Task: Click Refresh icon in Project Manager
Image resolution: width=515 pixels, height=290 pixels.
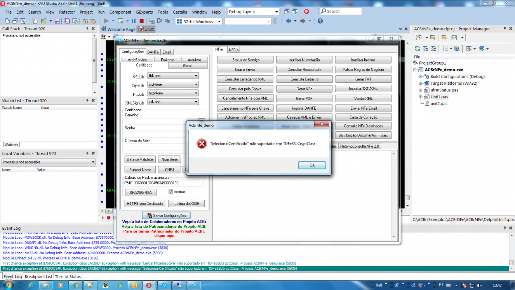Action: [417, 49]
